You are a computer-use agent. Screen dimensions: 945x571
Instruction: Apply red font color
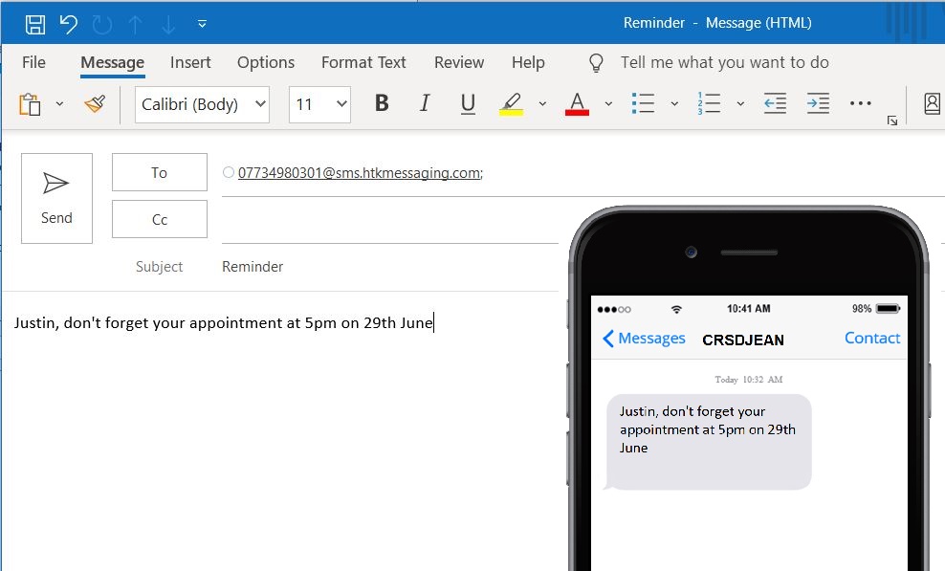[577, 103]
